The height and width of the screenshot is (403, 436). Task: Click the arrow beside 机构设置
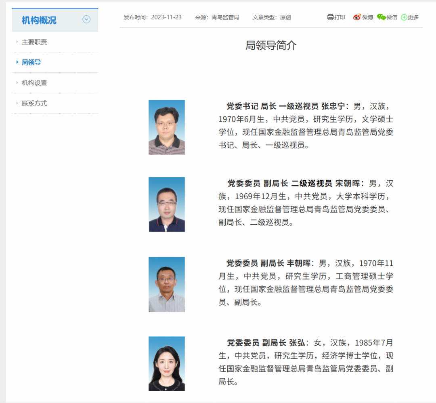pyautogui.click(x=17, y=82)
